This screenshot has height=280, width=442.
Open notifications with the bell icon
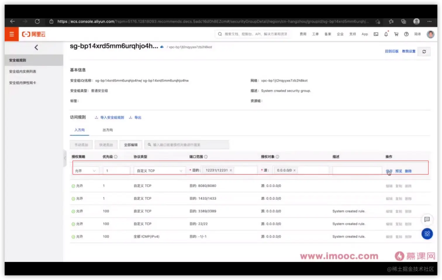point(386,34)
